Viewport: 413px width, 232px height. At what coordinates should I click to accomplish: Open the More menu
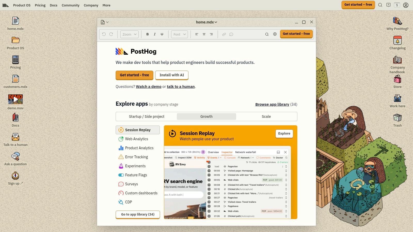(106, 5)
